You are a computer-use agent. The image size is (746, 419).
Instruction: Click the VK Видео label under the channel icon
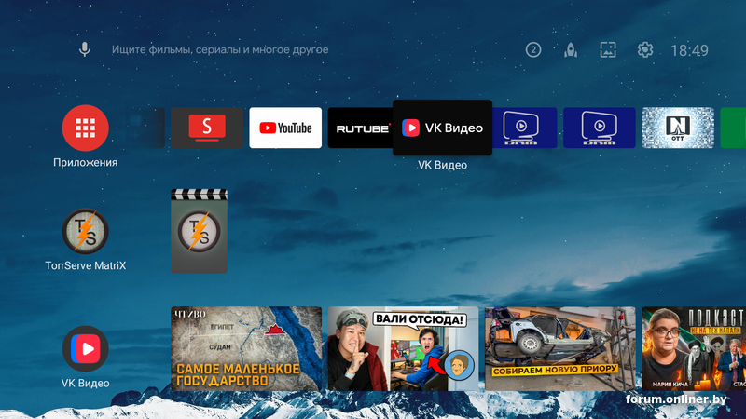tap(86, 383)
